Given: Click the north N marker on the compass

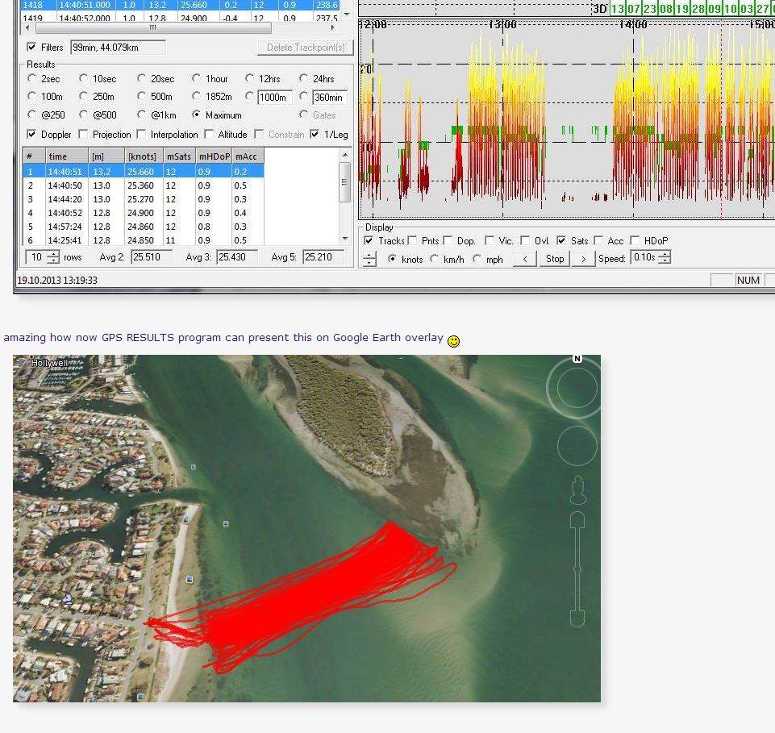Looking at the screenshot, I should tap(577, 359).
